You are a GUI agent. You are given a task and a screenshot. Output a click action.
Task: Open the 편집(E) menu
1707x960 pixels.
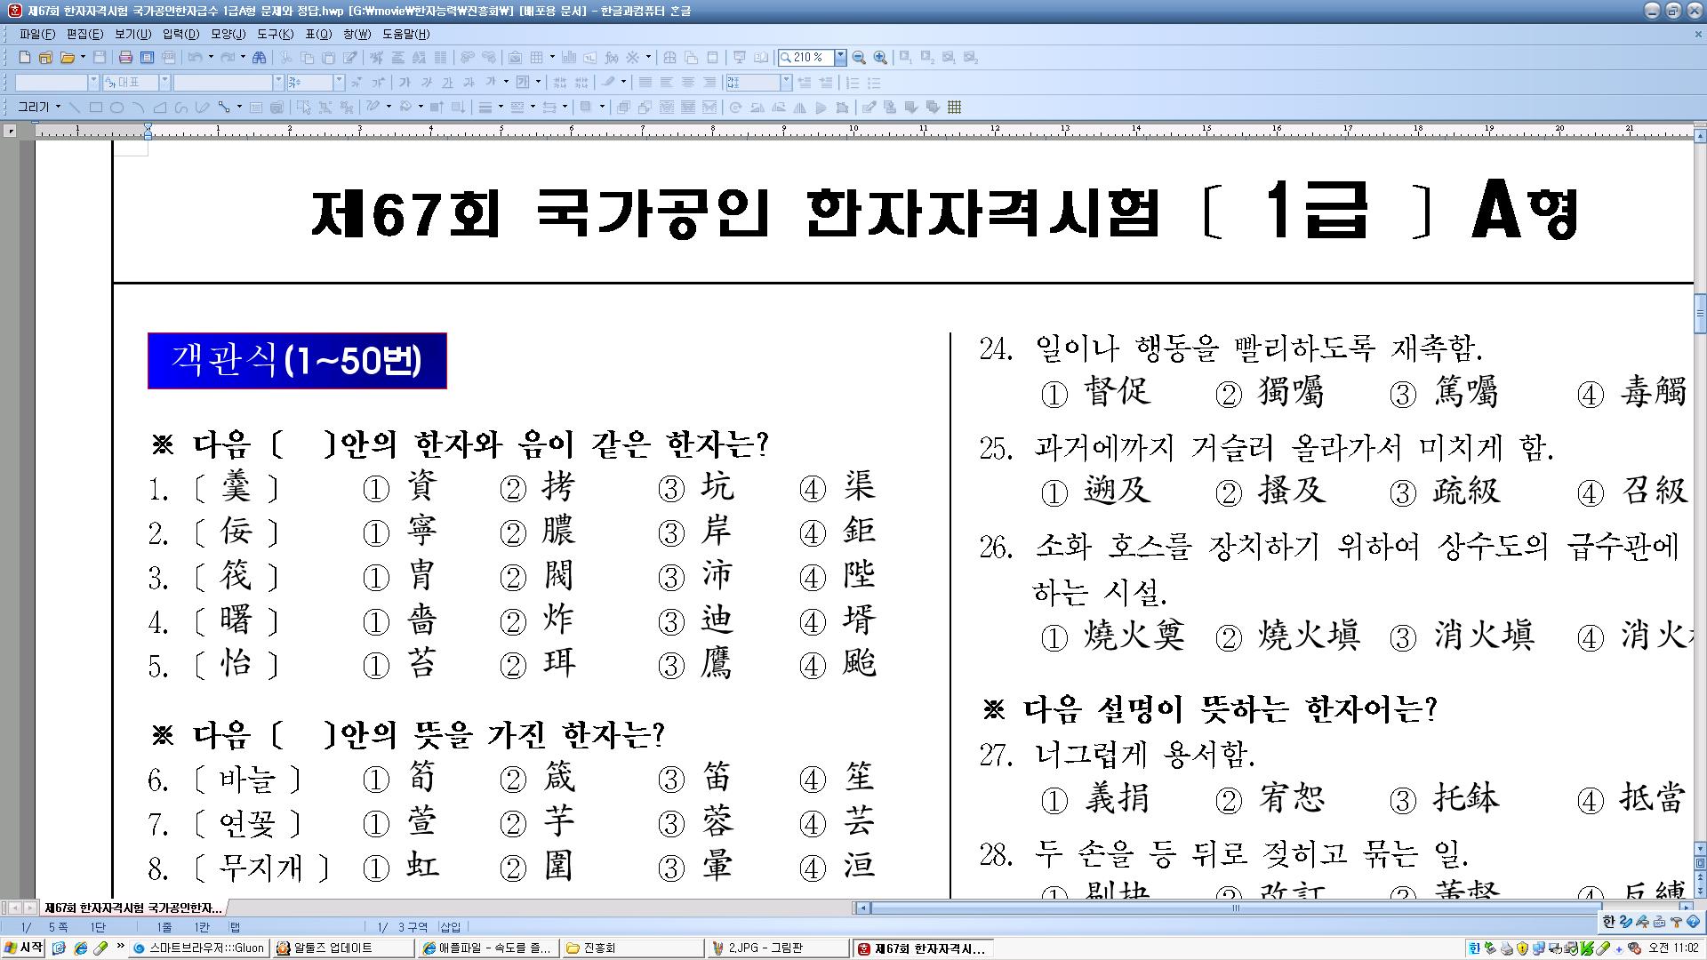pos(84,34)
